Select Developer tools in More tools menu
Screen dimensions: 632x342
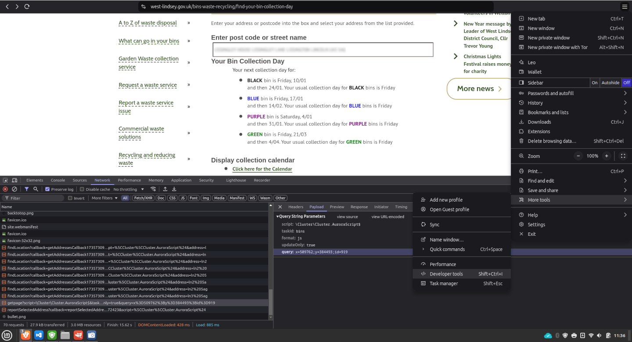[446, 274]
